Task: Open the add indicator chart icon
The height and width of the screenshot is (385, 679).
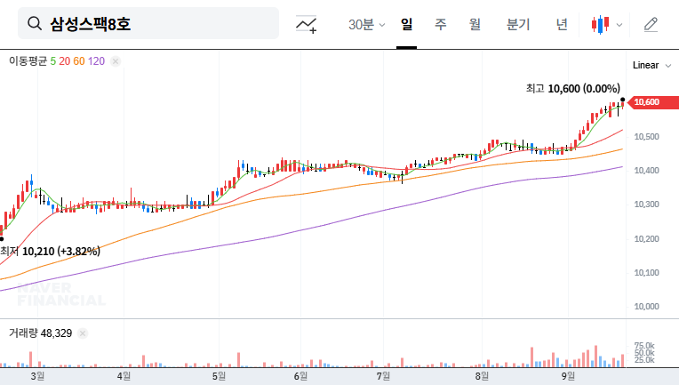Action: pos(306,24)
